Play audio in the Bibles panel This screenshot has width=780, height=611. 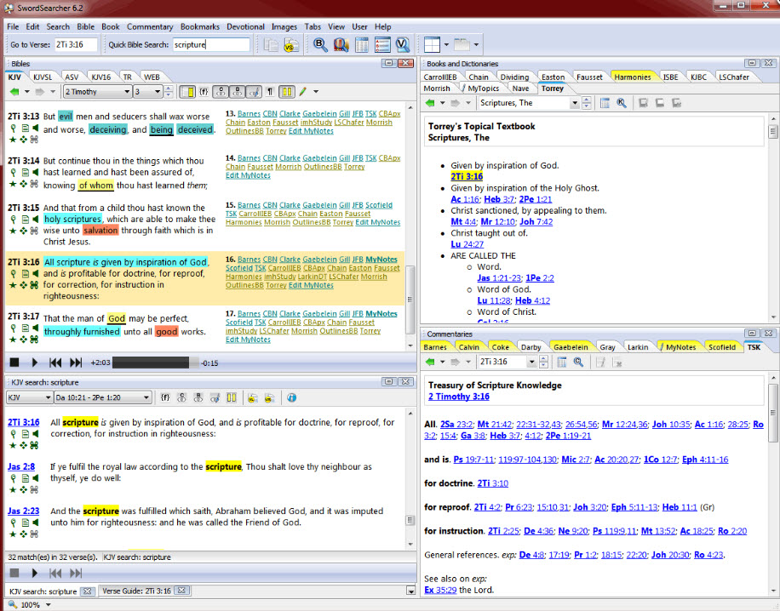pos(34,363)
